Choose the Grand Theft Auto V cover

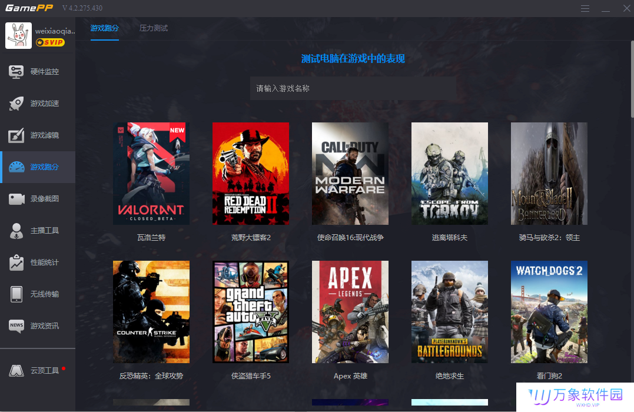point(251,312)
